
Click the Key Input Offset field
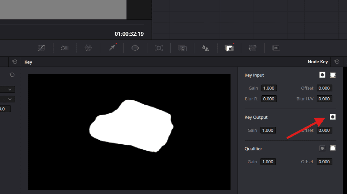[324, 88]
